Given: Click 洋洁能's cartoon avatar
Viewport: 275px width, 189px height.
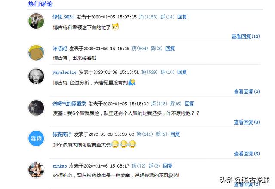Looking at the screenshot, I should (36, 52).
